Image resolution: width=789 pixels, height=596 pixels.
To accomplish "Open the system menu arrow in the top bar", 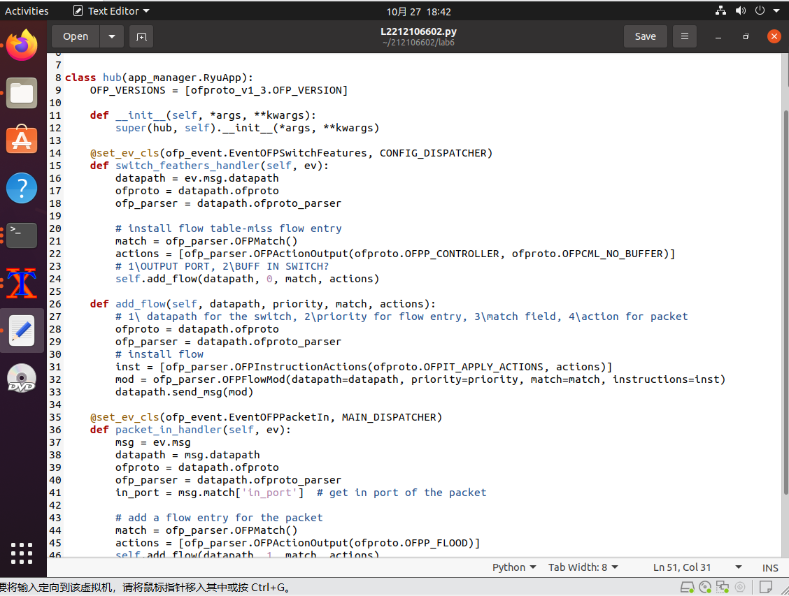I will click(x=776, y=10).
